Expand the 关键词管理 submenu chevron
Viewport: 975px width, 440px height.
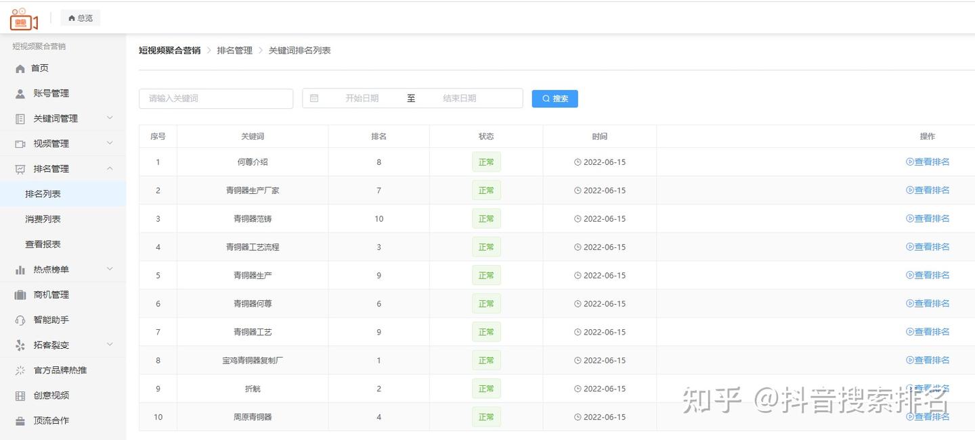110,118
